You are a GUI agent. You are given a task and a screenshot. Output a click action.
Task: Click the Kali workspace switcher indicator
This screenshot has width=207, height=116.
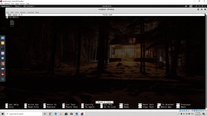click(191, 6)
